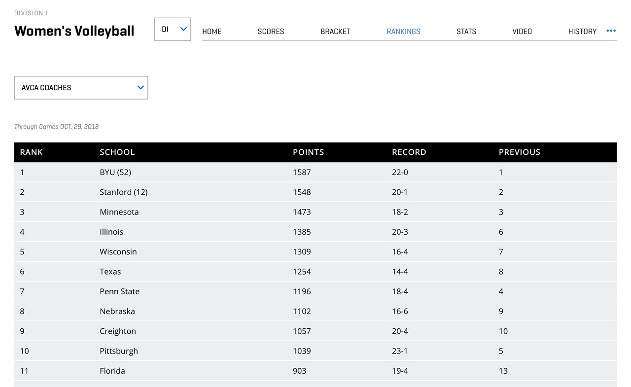
Task: Expand the AVCA COACHES poll dropdown
Action: [x=81, y=88]
